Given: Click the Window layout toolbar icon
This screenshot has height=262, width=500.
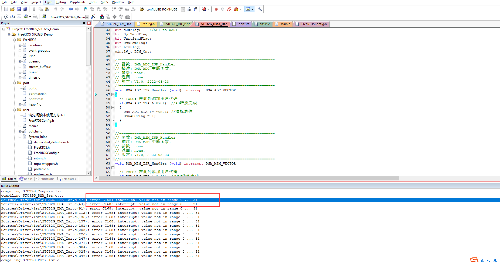Looking at the screenshot, I should 248,9.
